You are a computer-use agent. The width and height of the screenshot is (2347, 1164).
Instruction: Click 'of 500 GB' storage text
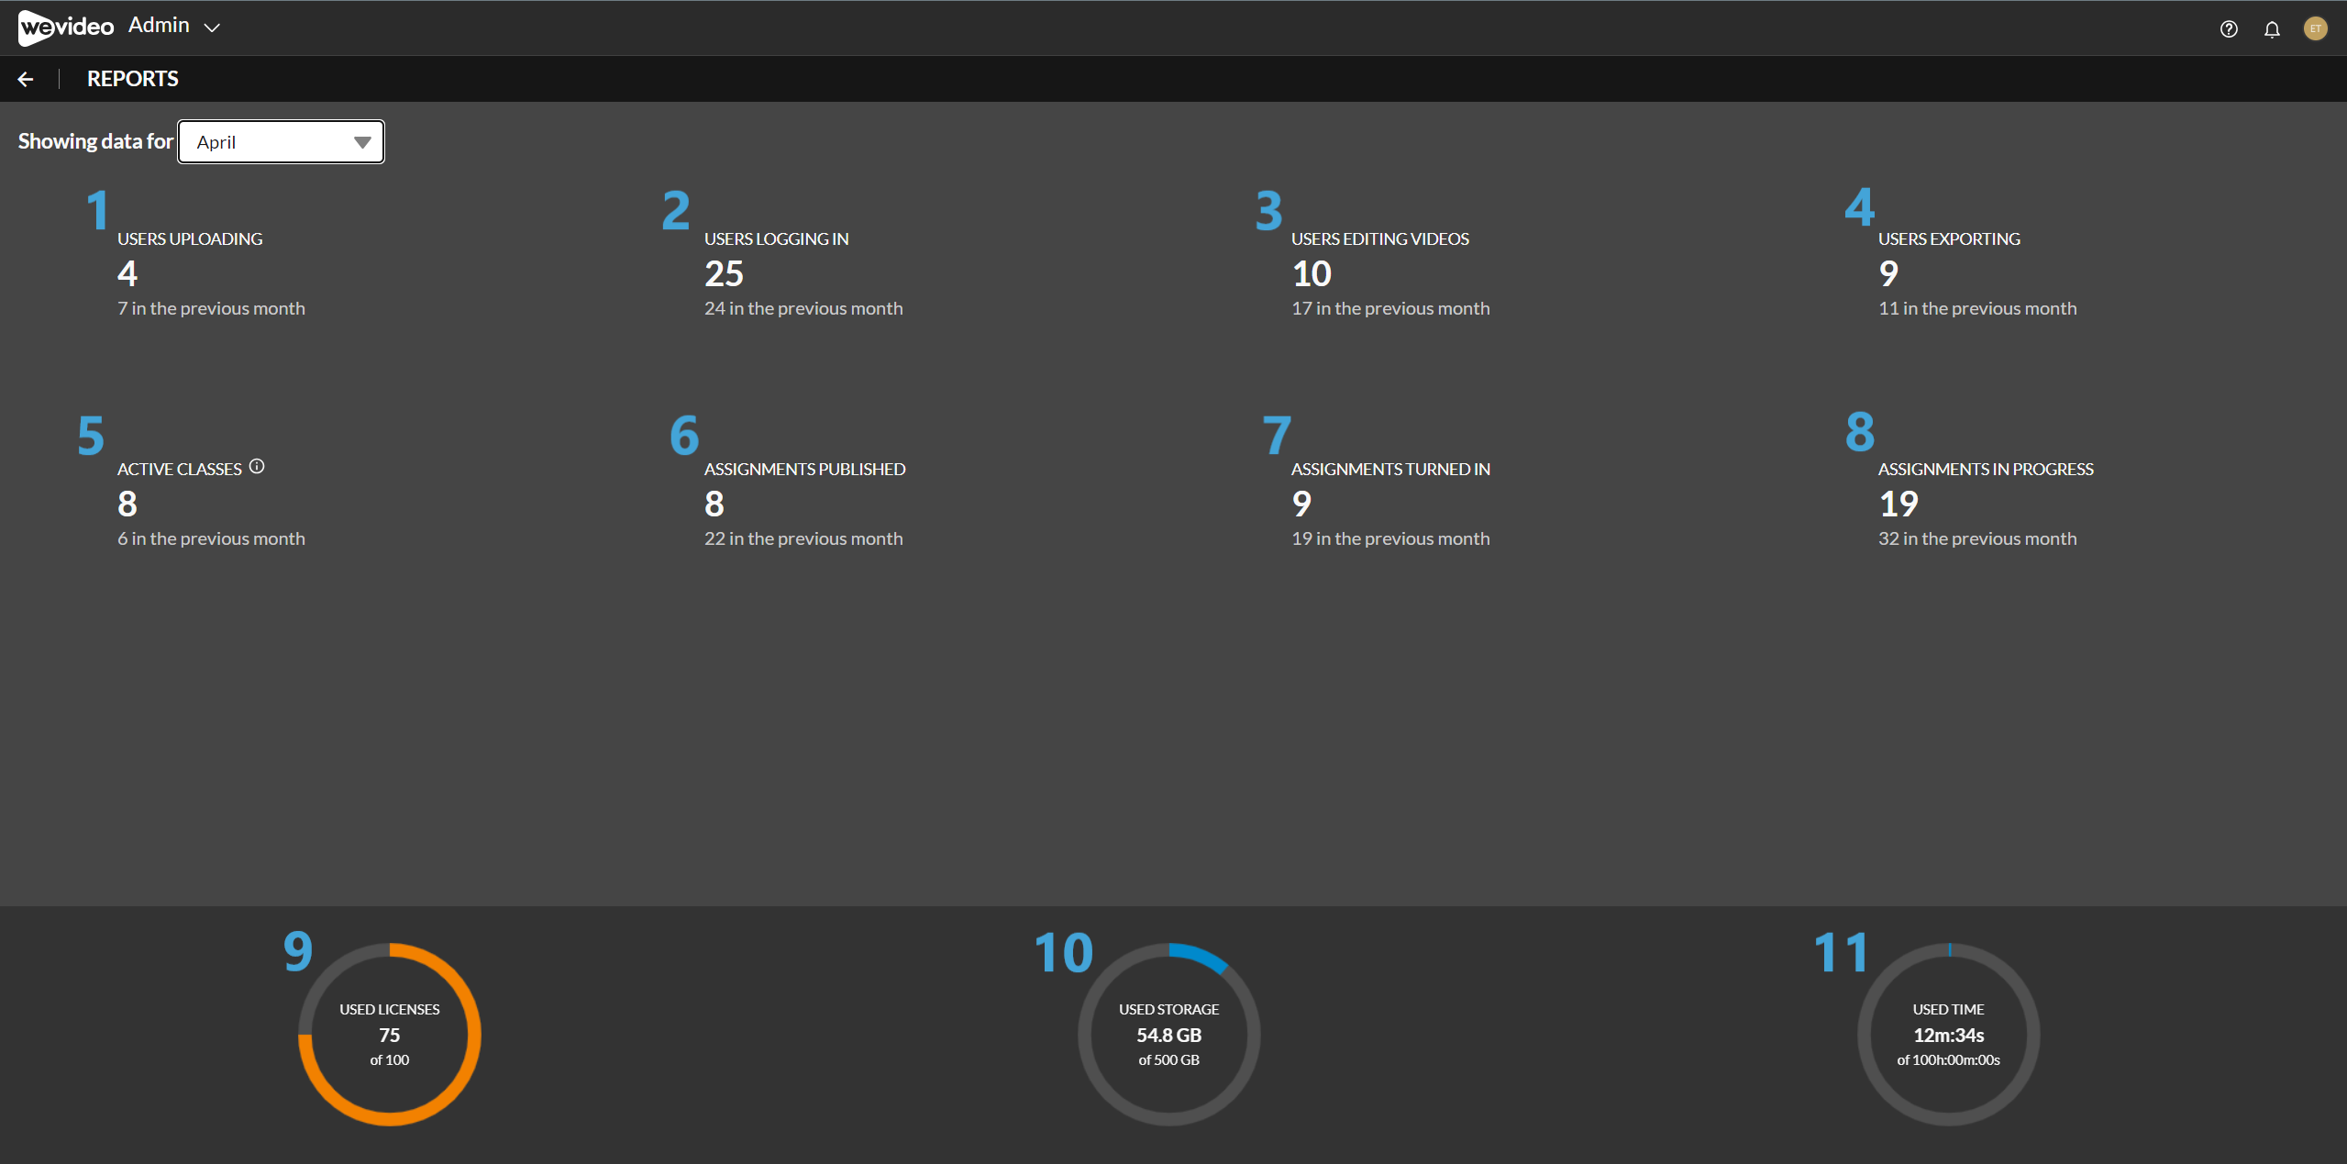coord(1169,1060)
